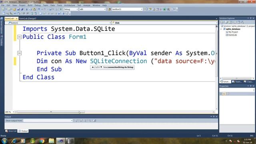Open Internet Explorer from the taskbar
Image resolution: width=256 pixels, height=144 pixels.
tap(14, 141)
